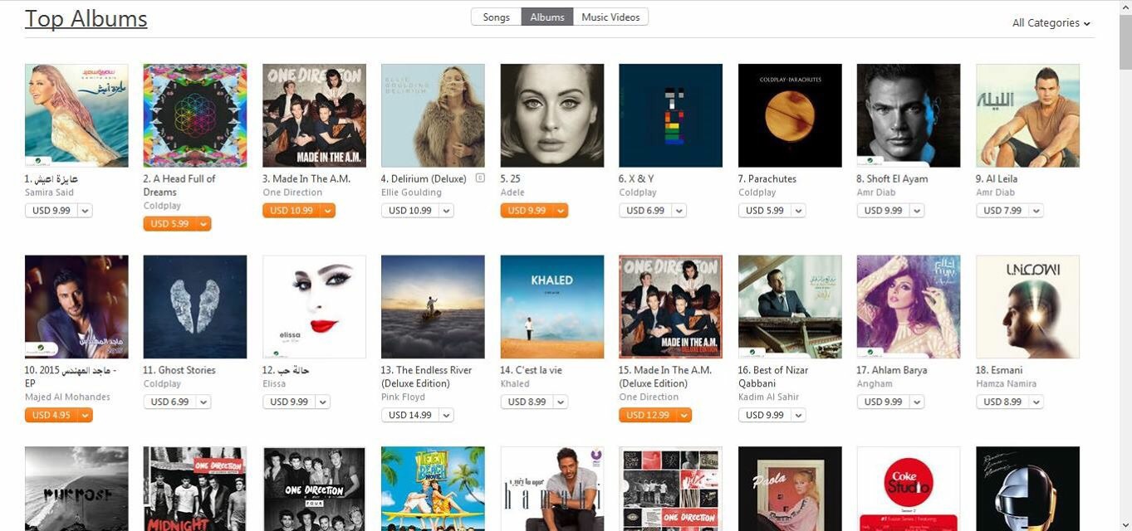Image resolution: width=1132 pixels, height=531 pixels.
Task: Open the dropdown arrow beside the Made In The A.M. USD 10.99 price
Action: click(x=328, y=211)
